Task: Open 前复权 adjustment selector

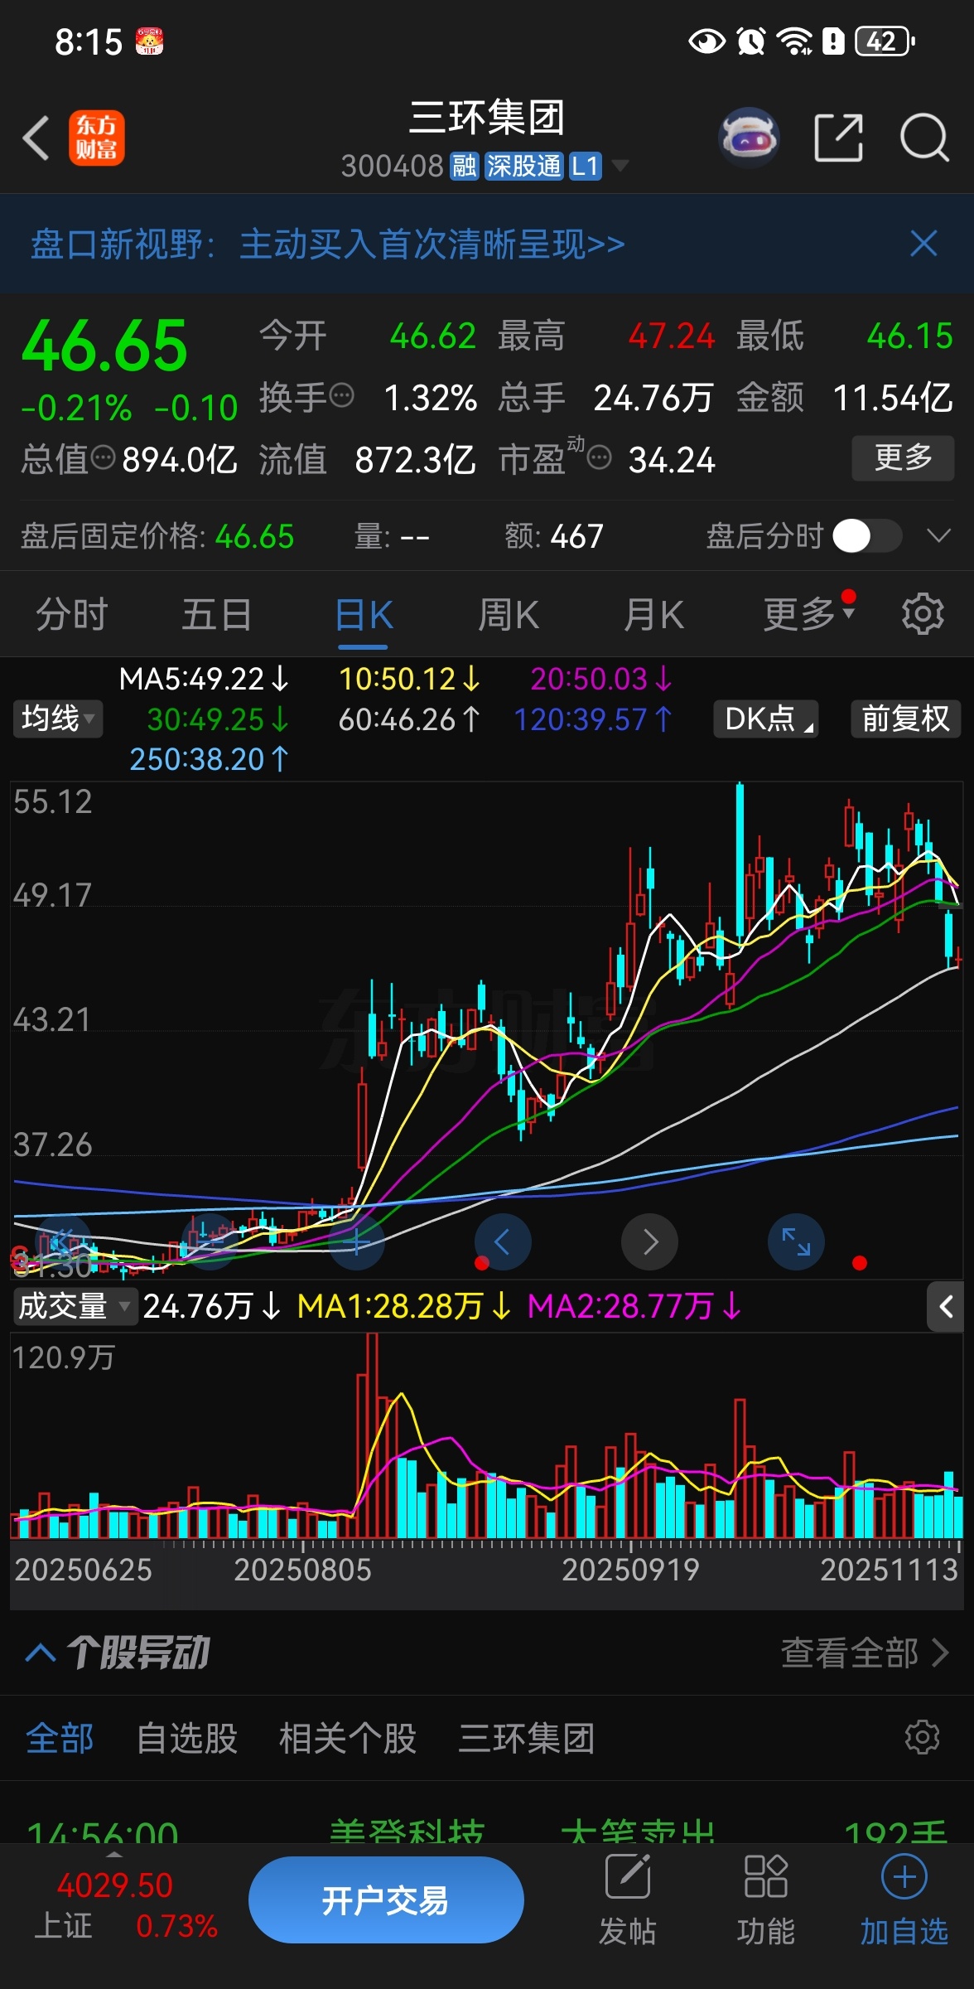Action: (905, 719)
